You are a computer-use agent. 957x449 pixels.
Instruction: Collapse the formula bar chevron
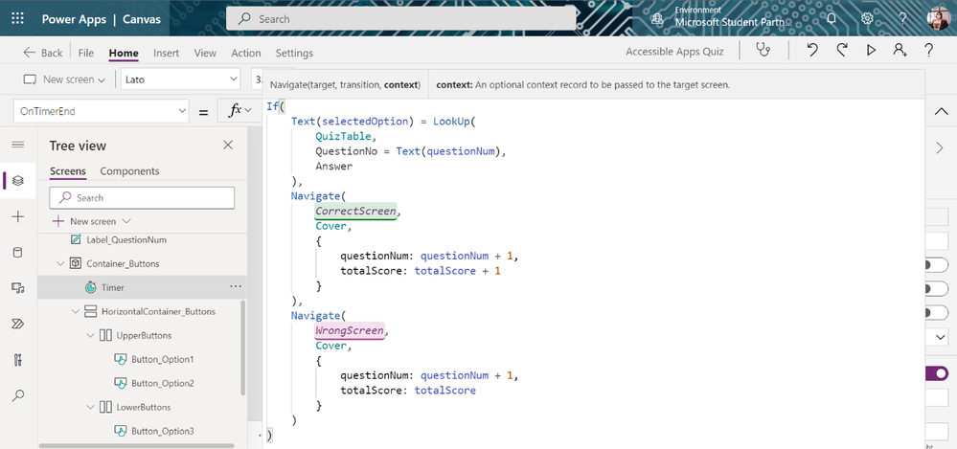tap(941, 111)
